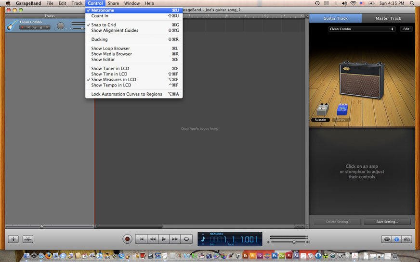The width and height of the screenshot is (420, 262).
Task: Click the Save Setting button
Action: [x=387, y=222]
